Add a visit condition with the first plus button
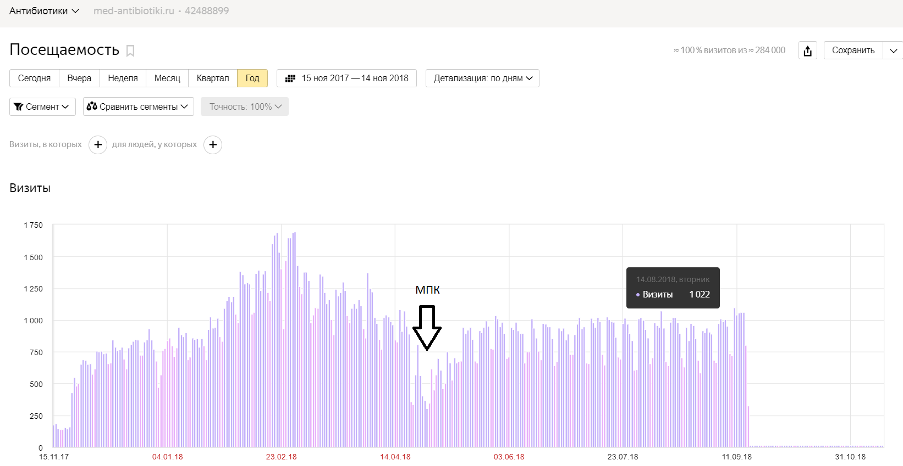Viewport: 903px width, 466px height. 98,145
